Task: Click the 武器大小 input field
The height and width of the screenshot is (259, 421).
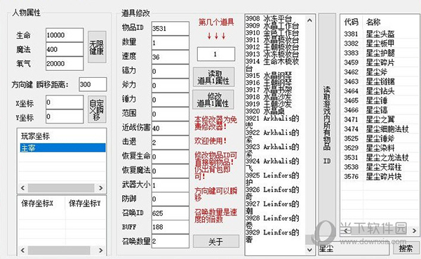Action: click(x=171, y=185)
